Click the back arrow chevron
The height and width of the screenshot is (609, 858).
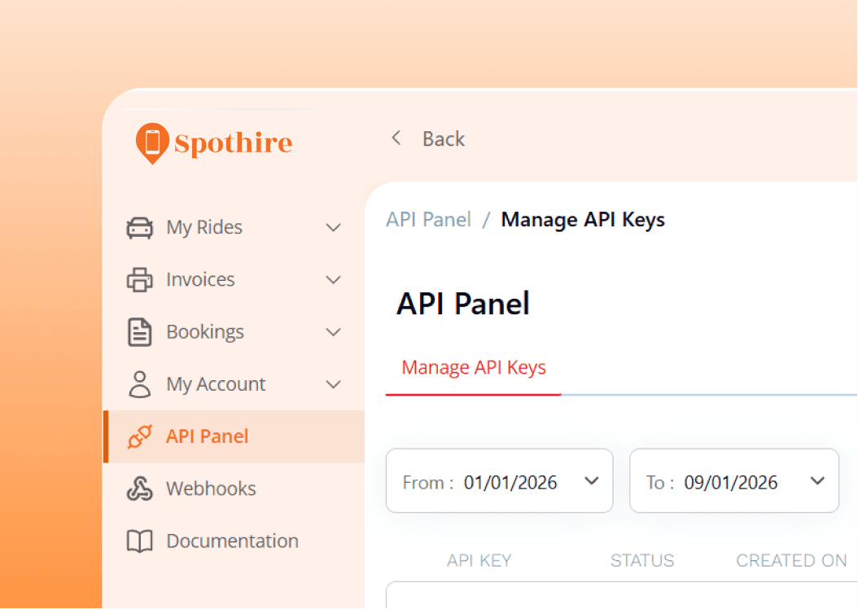point(396,138)
